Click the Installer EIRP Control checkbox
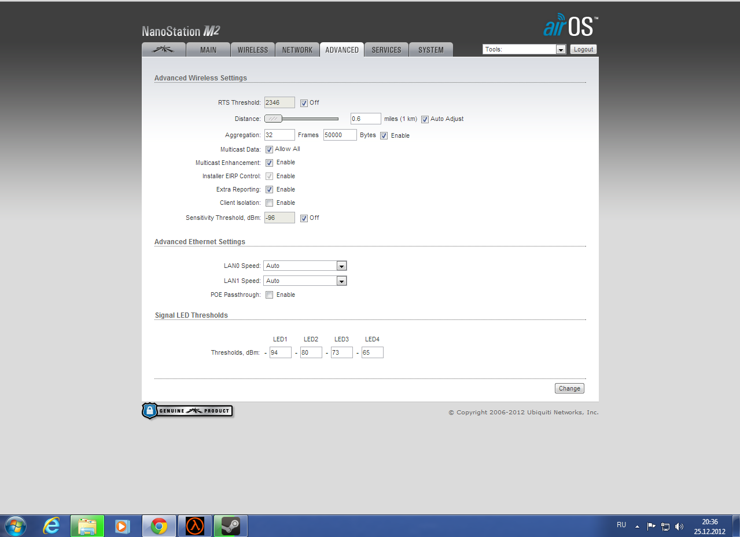The height and width of the screenshot is (537, 740). (269, 176)
